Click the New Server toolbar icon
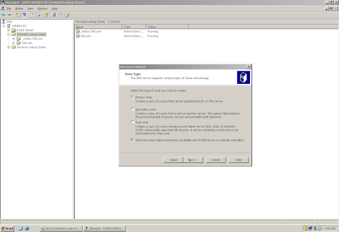Screen dimensions: 339x232 pos(54,15)
